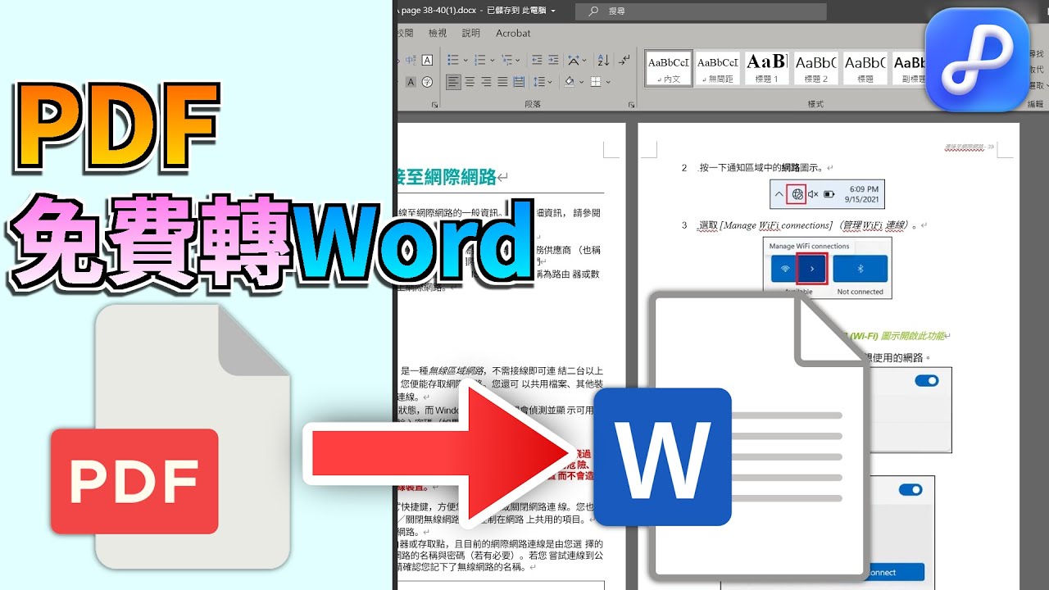Align the paragraph to the right
The height and width of the screenshot is (590, 1049).
(x=486, y=82)
